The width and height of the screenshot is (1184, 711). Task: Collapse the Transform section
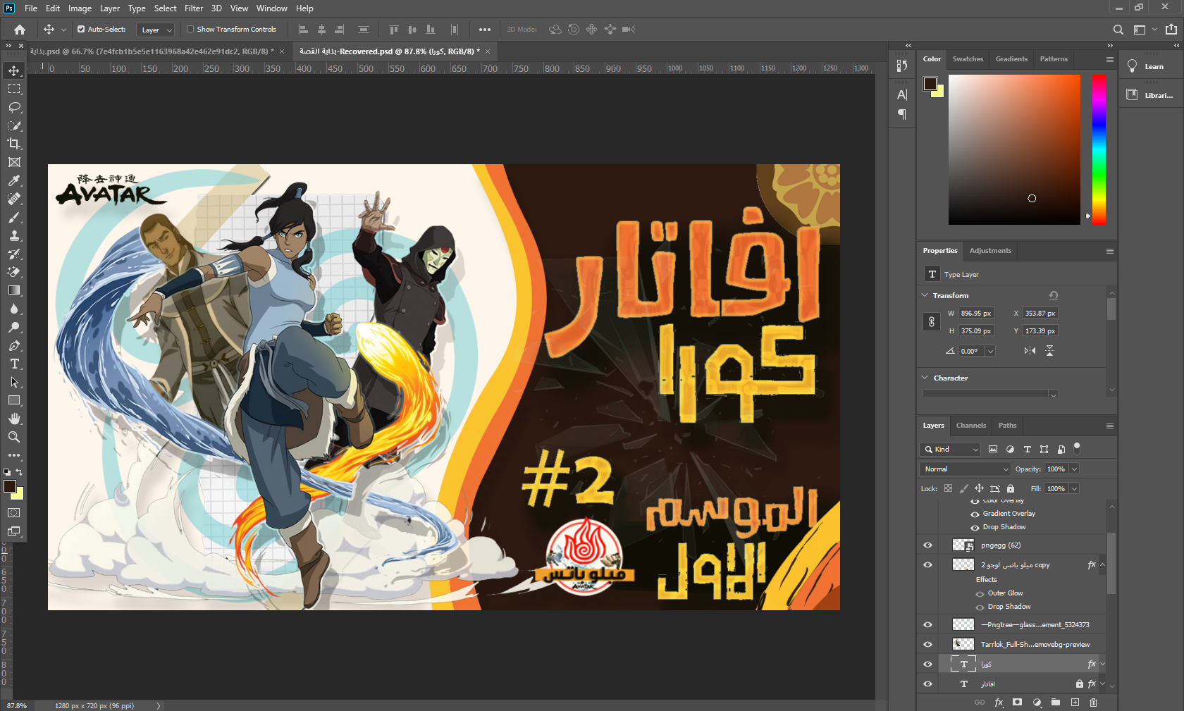[925, 295]
